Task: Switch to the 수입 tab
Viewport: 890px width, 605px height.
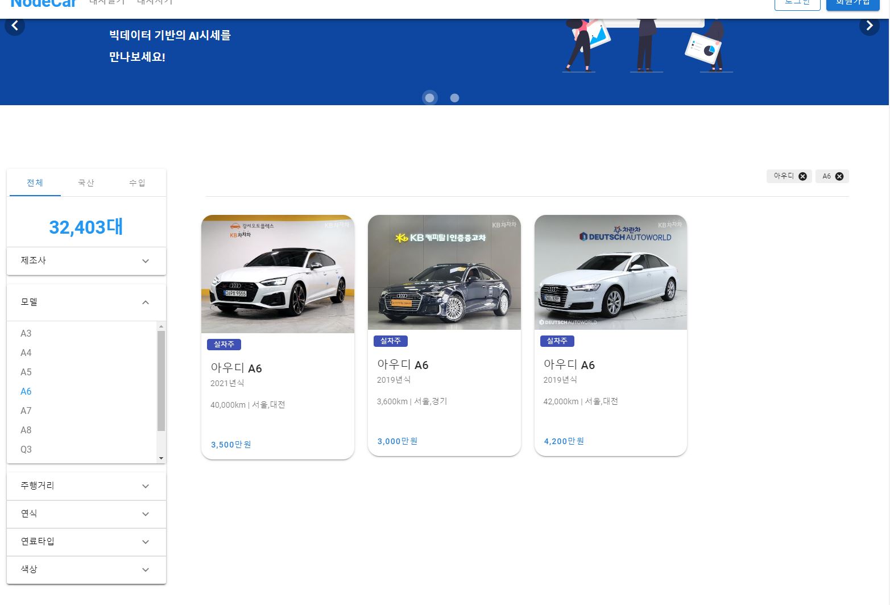Action: (136, 183)
